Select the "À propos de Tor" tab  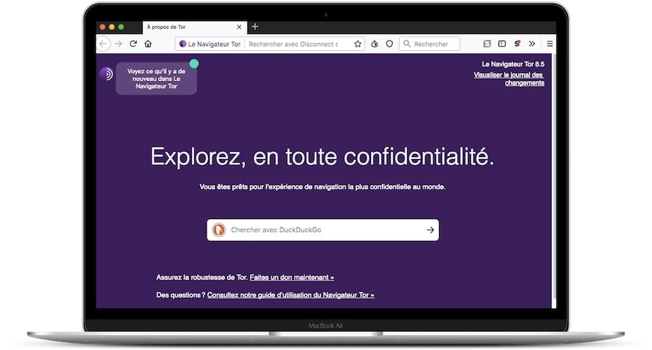[195, 27]
